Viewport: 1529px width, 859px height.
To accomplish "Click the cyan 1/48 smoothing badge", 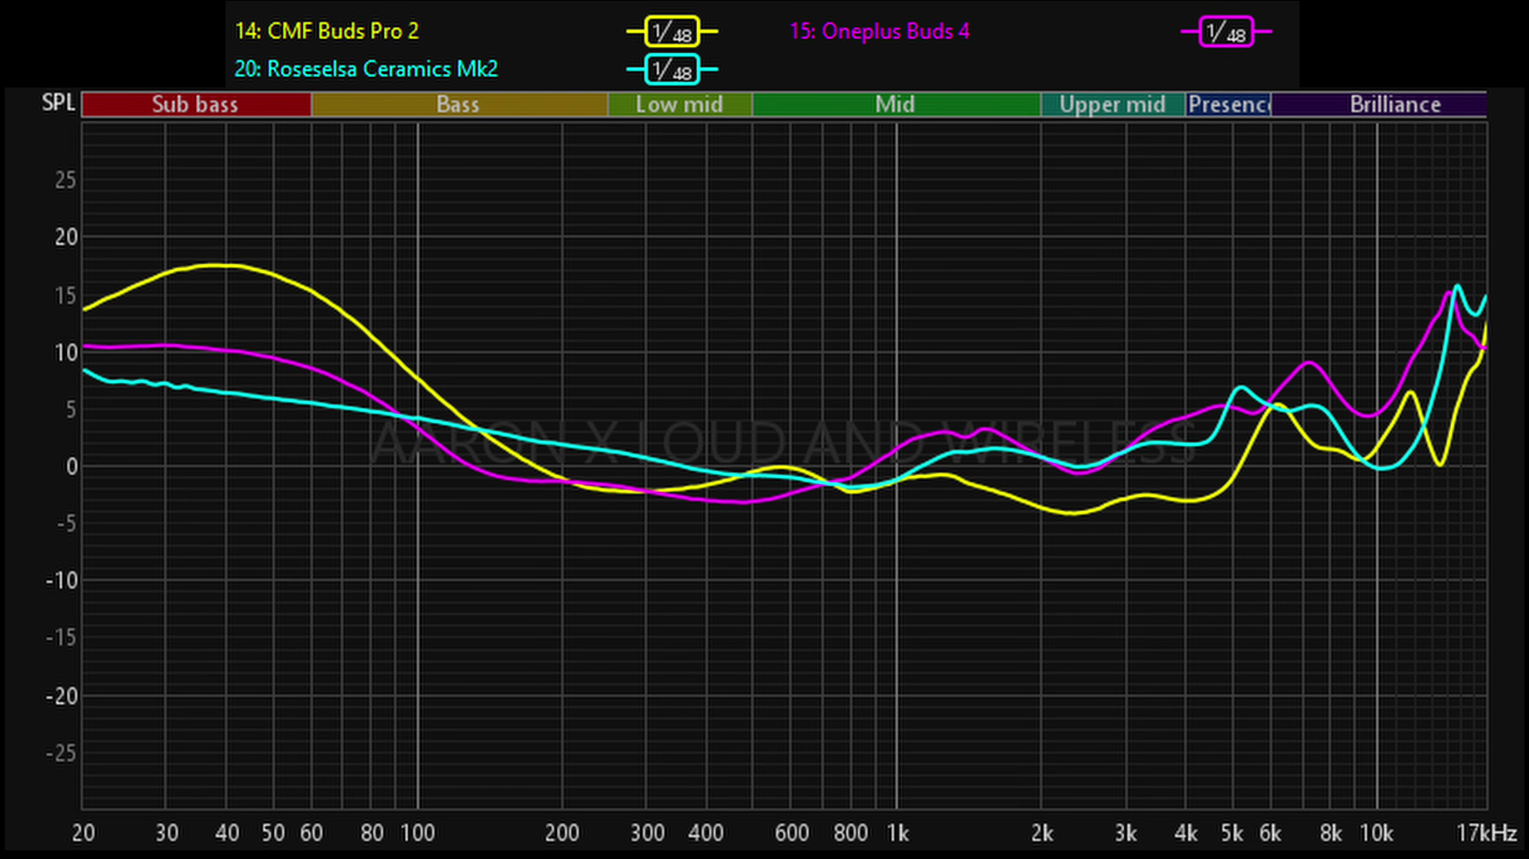I will tap(672, 69).
